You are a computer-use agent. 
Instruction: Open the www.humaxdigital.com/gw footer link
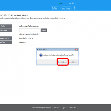coord(41,108)
